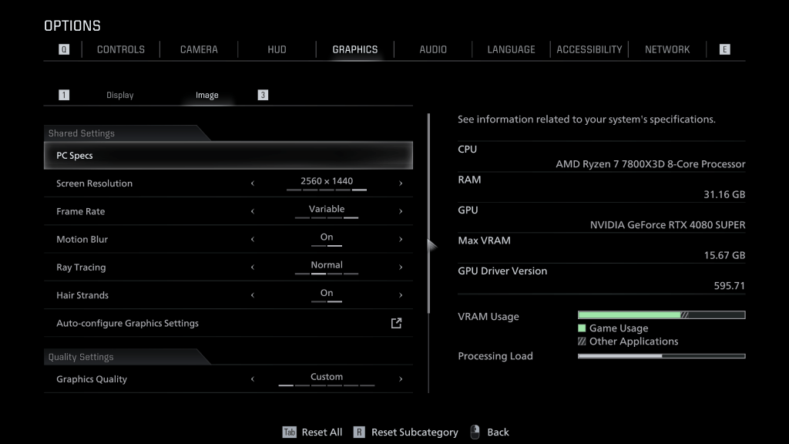Toggle Motion Blur with its right arrow
789x444 pixels.
click(x=401, y=240)
